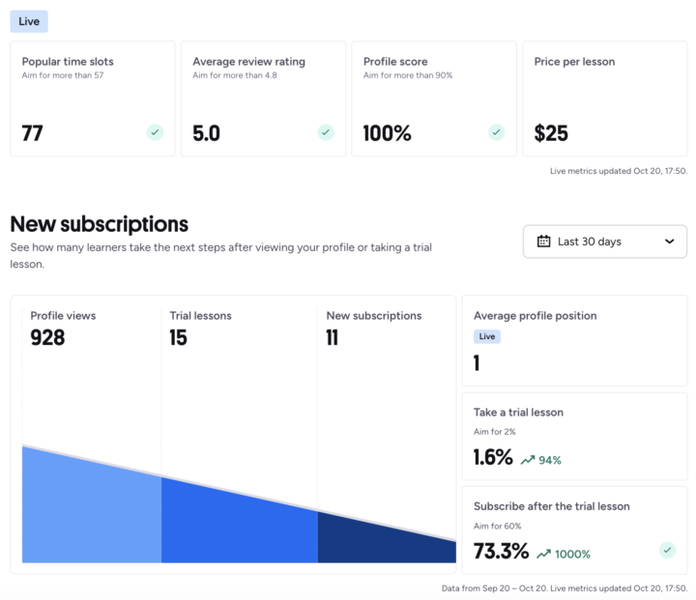This screenshot has height=600, width=696.
Task: Click the trend arrow beside 1000%
Action: click(x=544, y=554)
